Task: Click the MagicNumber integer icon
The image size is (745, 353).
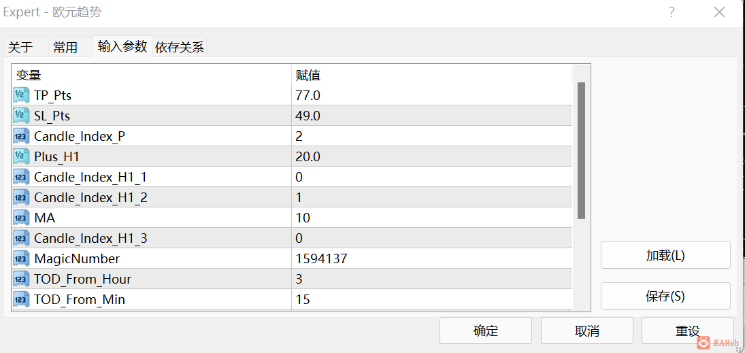Action: tap(21, 259)
